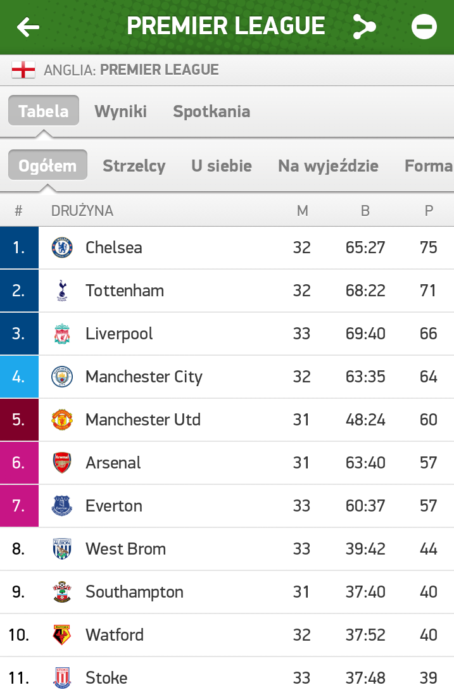Screen dimensions: 454x697
Task: Open the Spotkania tab
Action: (211, 111)
